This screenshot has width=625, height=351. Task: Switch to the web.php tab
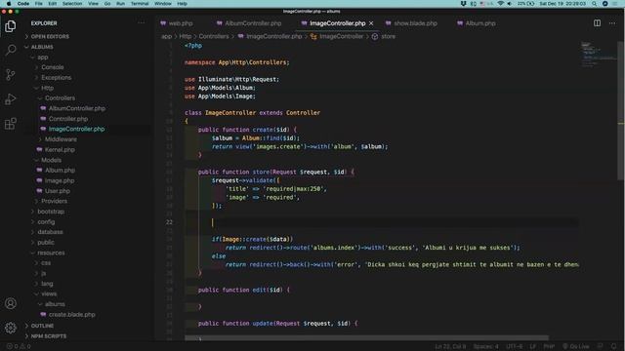[177, 23]
